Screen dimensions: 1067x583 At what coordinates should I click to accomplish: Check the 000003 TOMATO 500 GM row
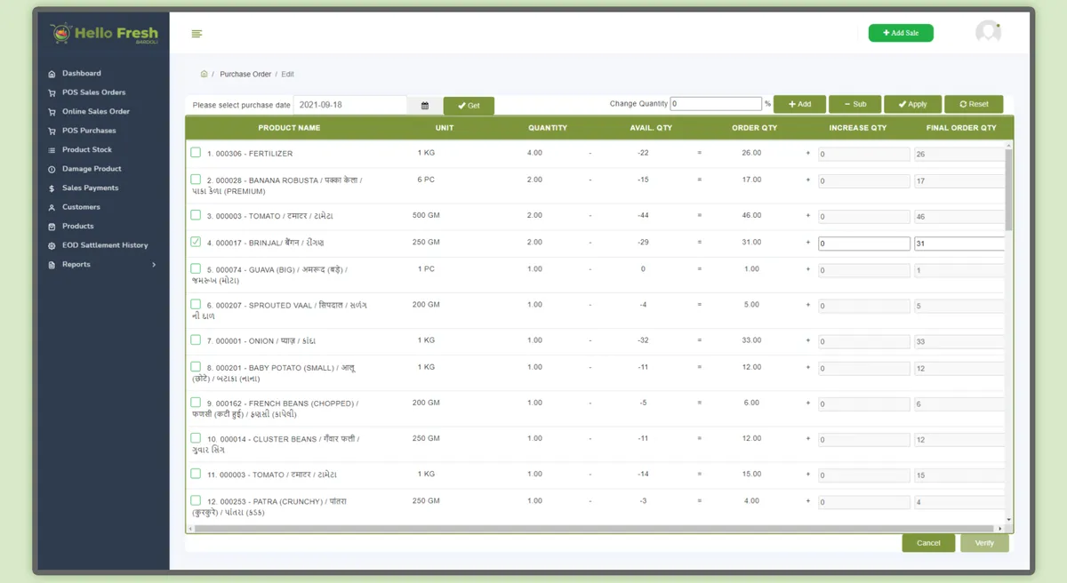click(196, 215)
